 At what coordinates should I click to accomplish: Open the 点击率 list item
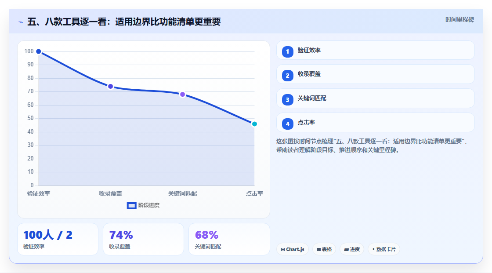(375, 123)
